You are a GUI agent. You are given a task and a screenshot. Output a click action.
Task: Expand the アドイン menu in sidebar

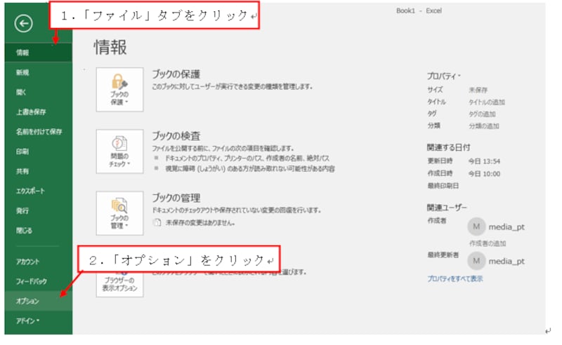point(39,320)
